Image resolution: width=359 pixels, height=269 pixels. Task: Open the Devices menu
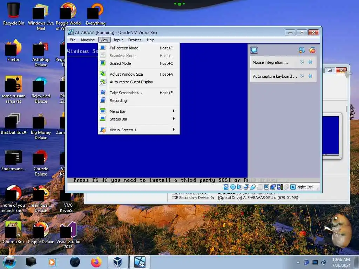(x=135, y=40)
